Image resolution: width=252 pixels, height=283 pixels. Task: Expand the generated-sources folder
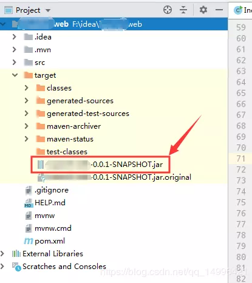[26, 101]
